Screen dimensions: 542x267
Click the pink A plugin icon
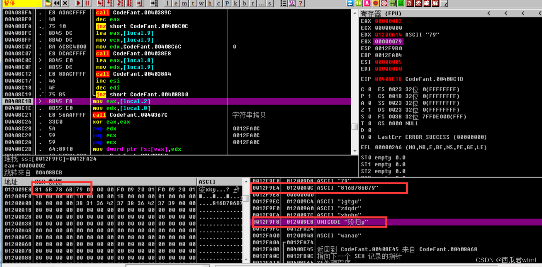point(367,4)
